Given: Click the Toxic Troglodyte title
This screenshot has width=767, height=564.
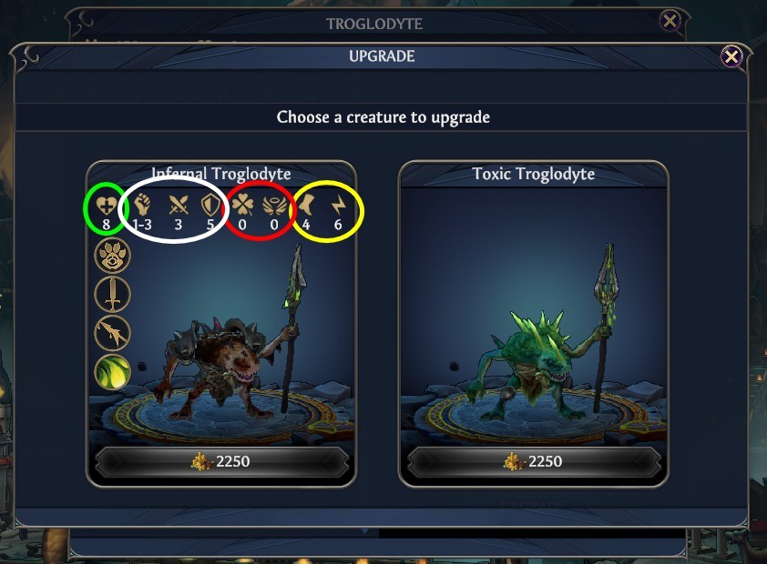Looking at the screenshot, I should click(x=534, y=174).
